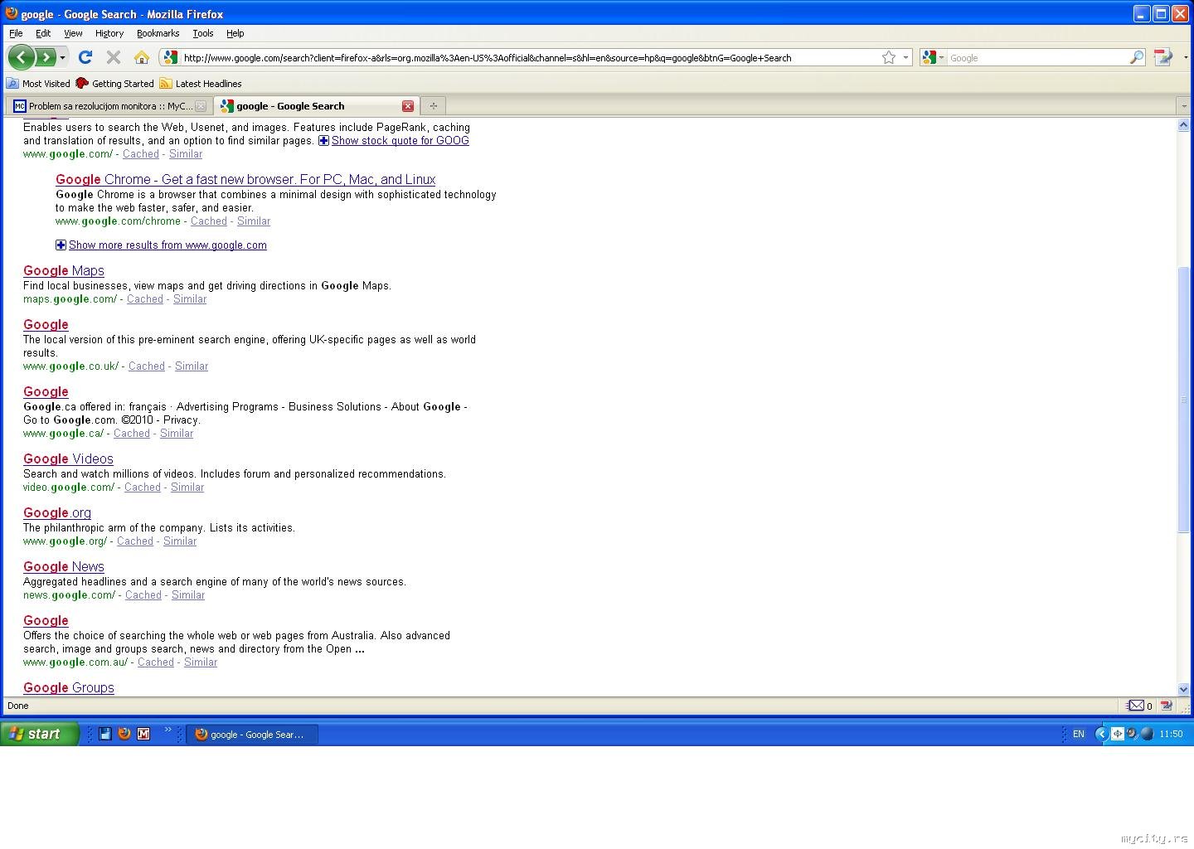Open the search engine selector dropdown
The width and height of the screenshot is (1194, 849).
point(933,57)
